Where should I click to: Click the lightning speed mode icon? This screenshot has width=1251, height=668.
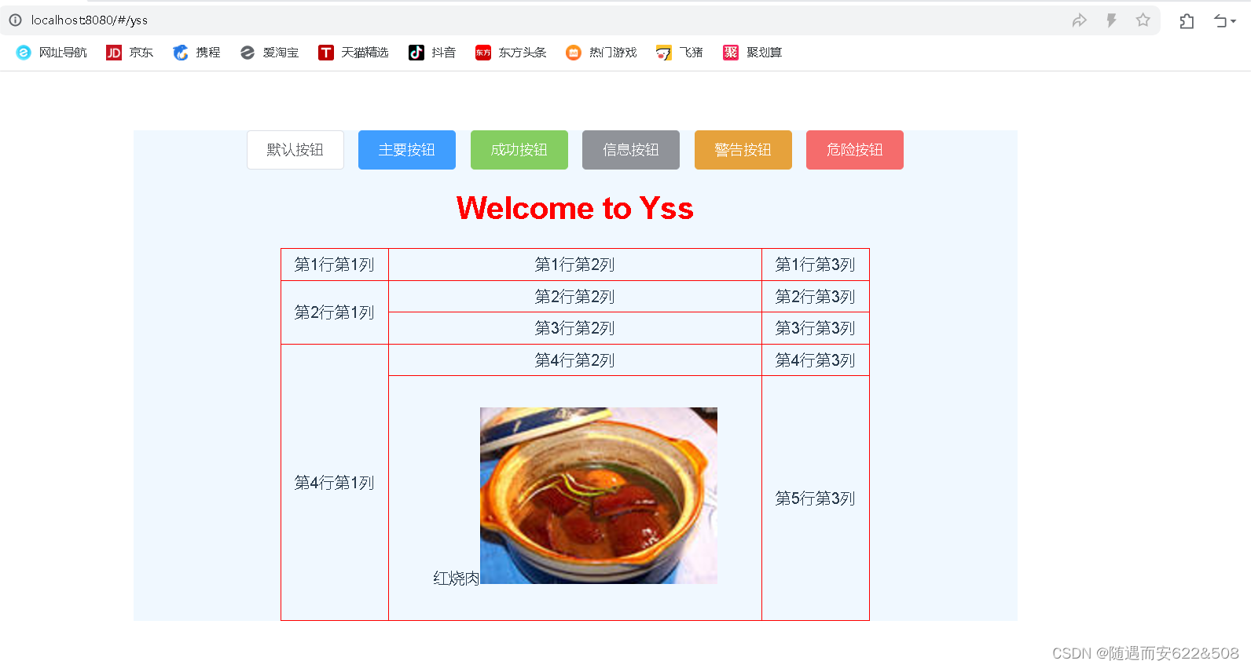coord(1111,20)
